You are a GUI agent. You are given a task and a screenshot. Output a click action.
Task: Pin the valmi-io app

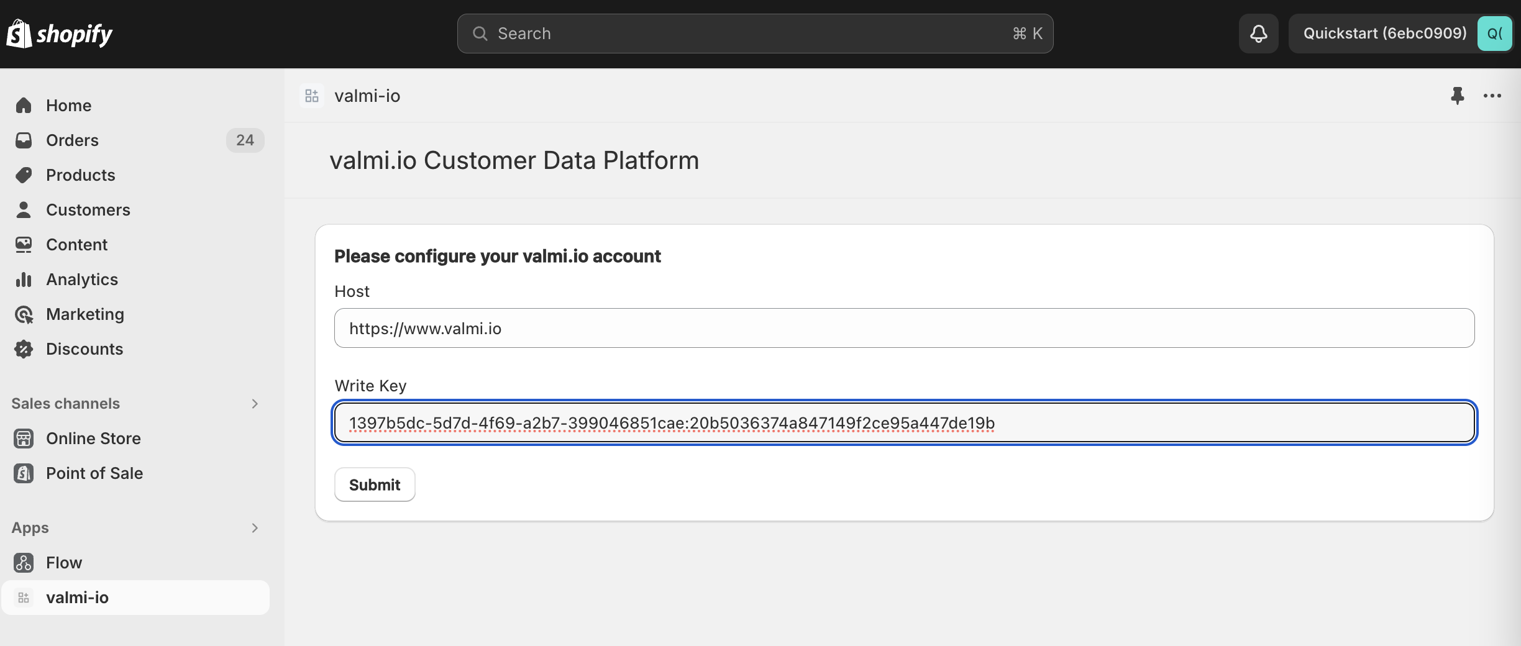(x=1457, y=96)
